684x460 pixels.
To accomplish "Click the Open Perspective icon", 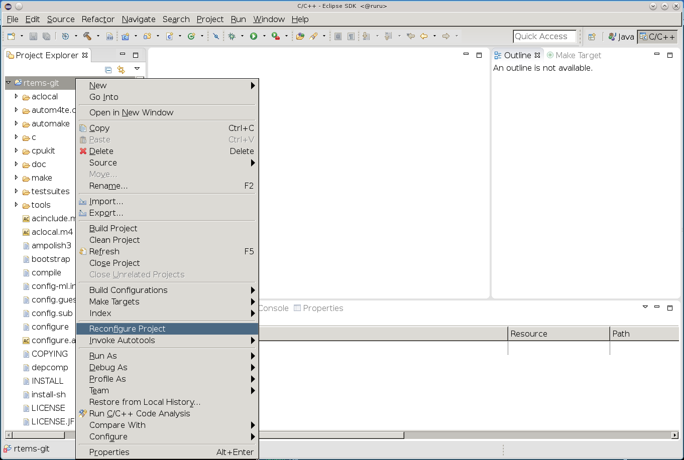I will 592,37.
